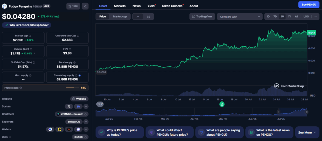Screen dimensions: 322x141
Task: Expand the See More questions
Action: point(307,133)
